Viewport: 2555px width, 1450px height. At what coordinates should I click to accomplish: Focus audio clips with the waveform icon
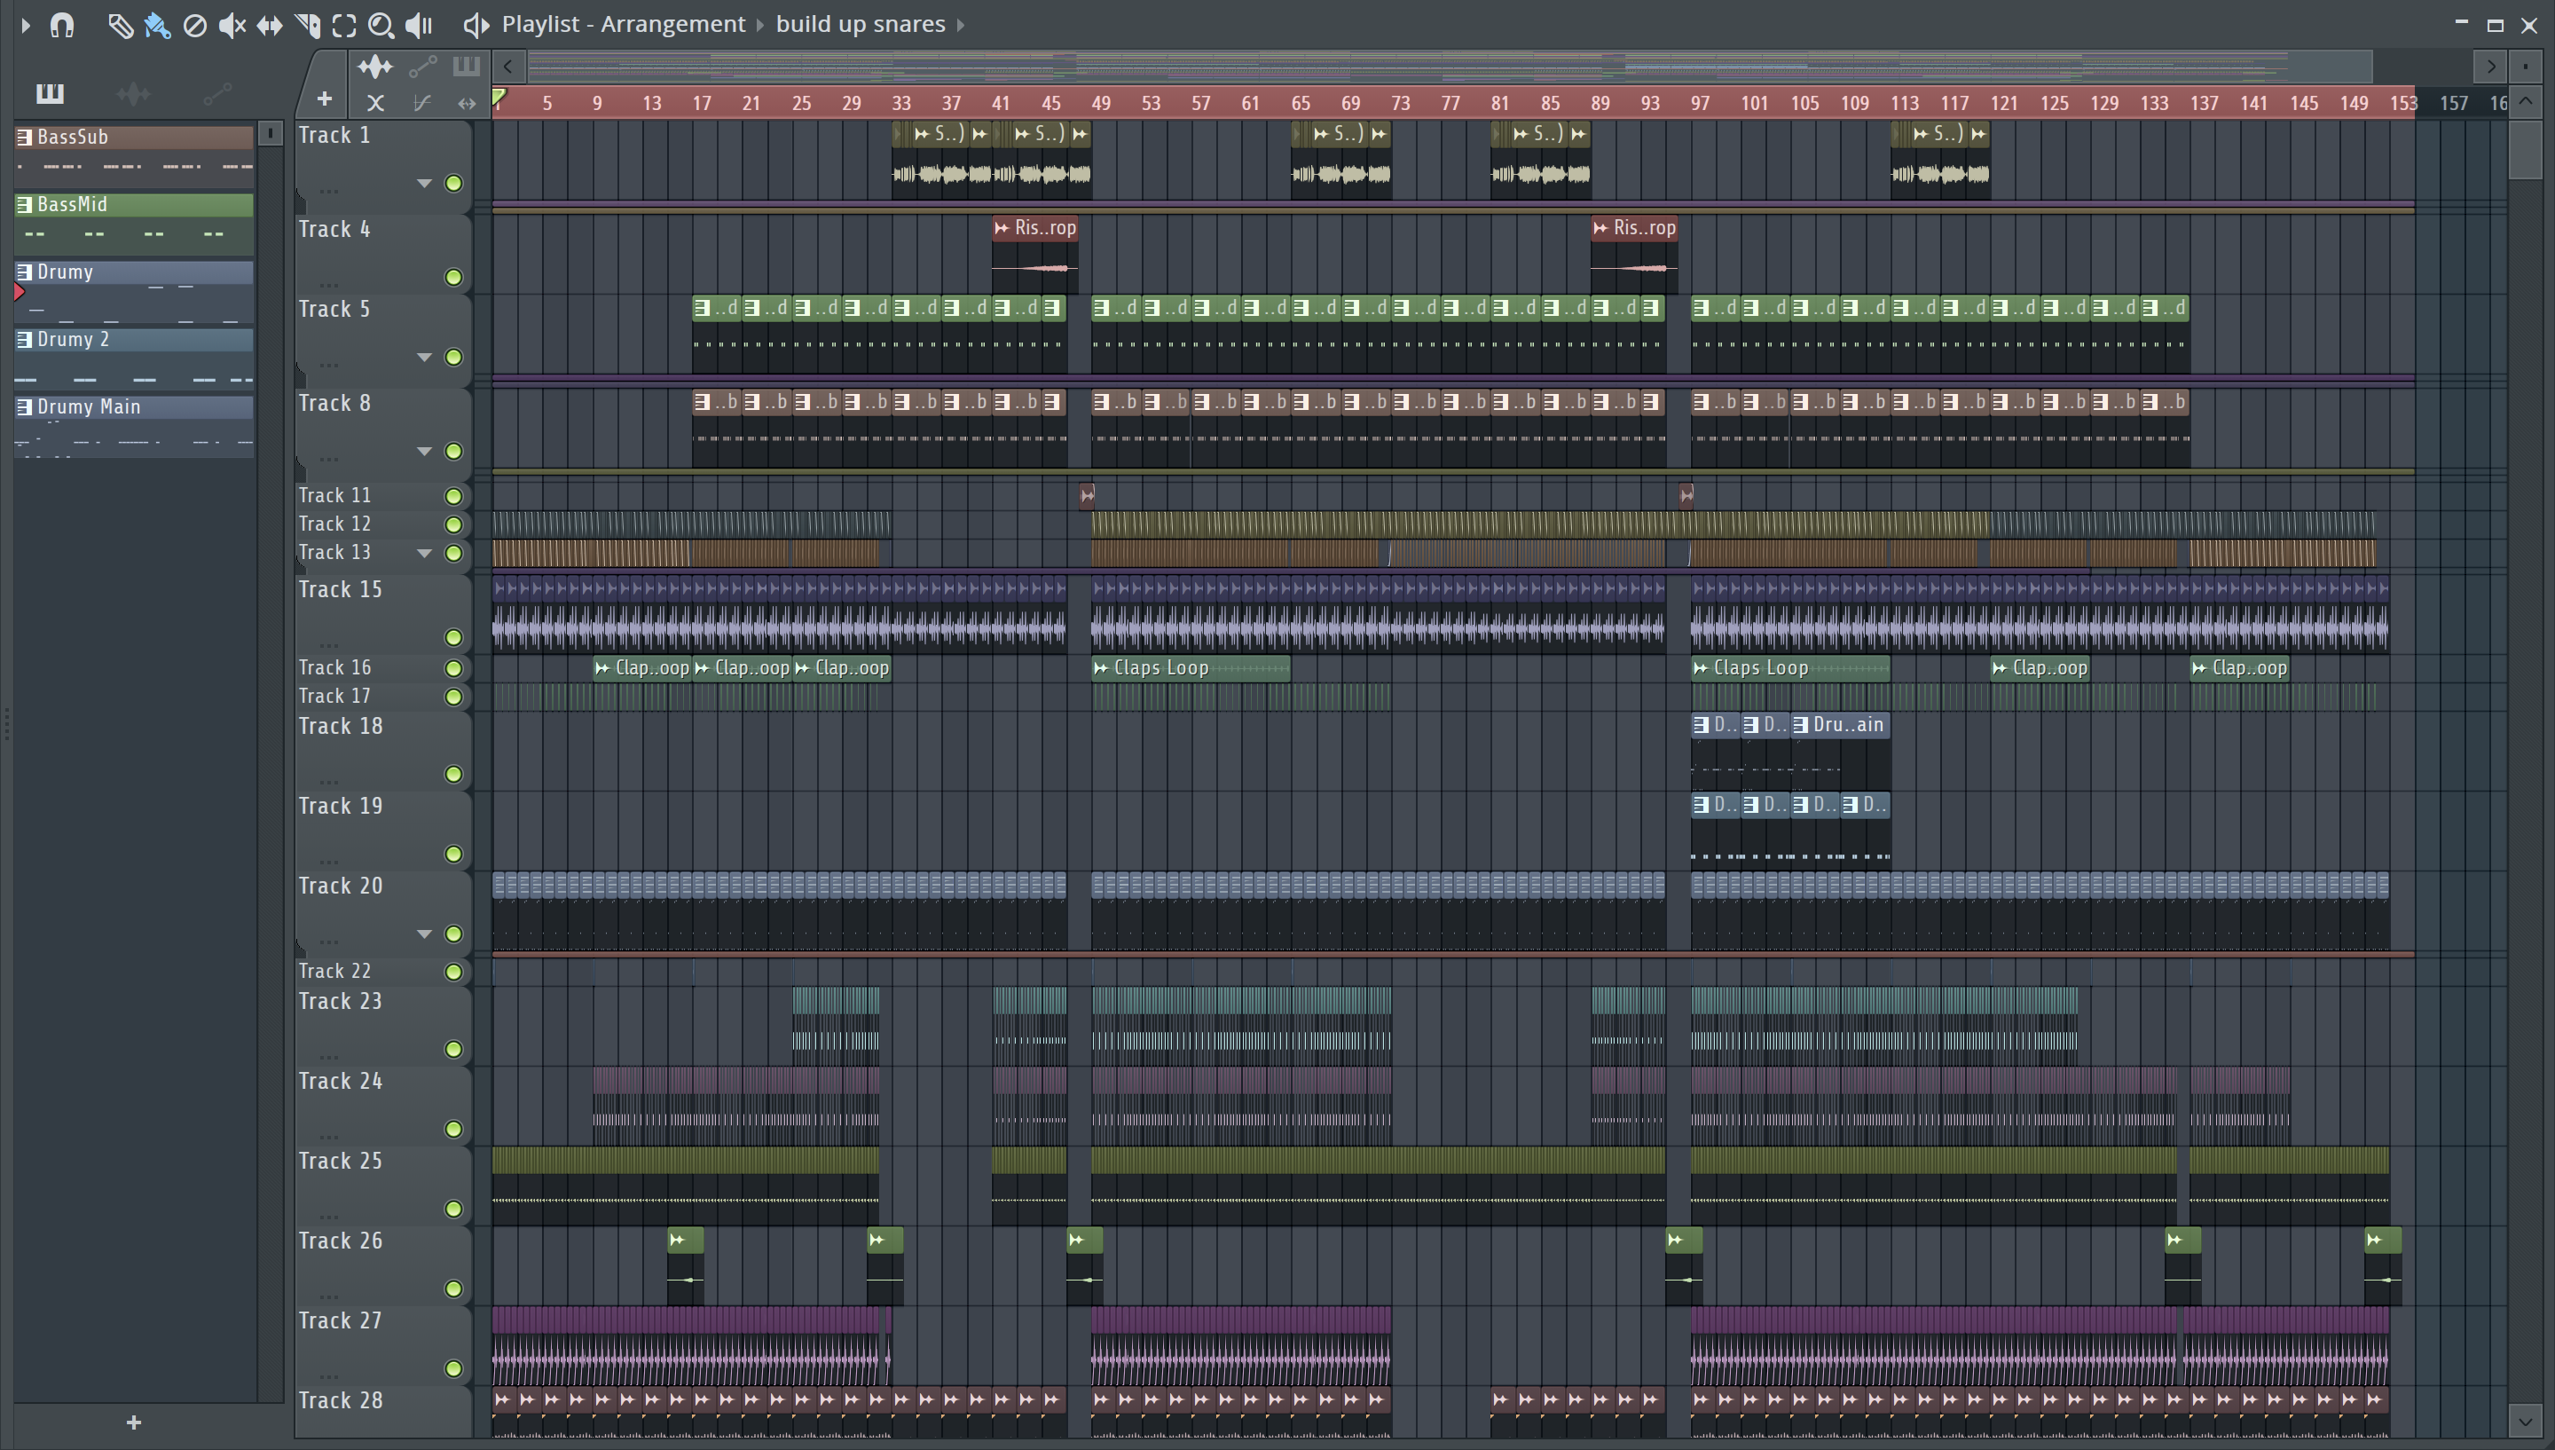coord(375,67)
